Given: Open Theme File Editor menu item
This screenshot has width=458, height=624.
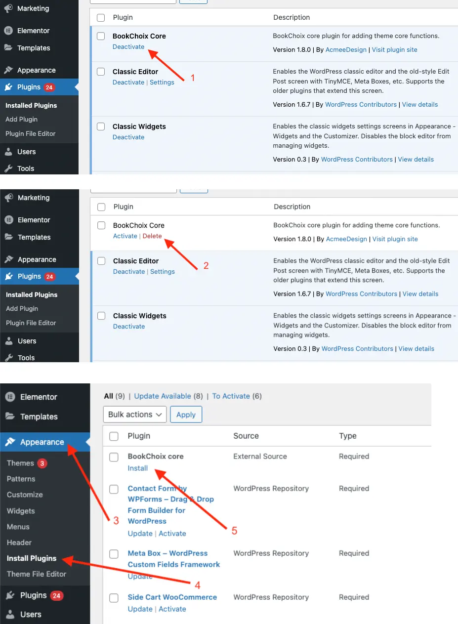Looking at the screenshot, I should 37,574.
